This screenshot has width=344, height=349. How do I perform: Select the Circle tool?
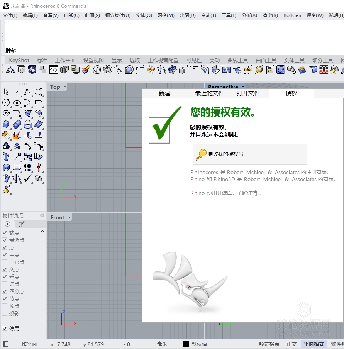pyautogui.click(x=6, y=103)
